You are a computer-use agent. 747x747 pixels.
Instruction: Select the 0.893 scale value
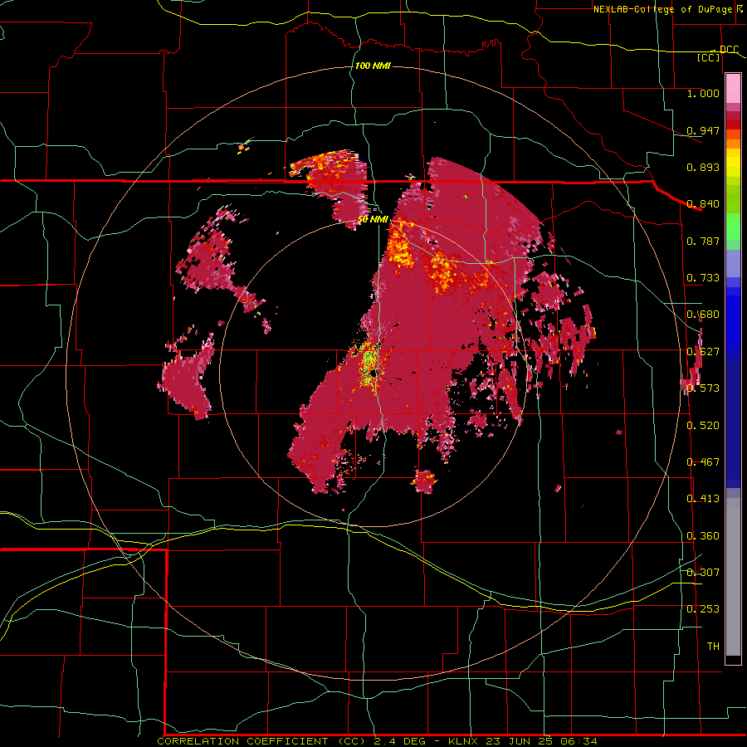tap(703, 167)
